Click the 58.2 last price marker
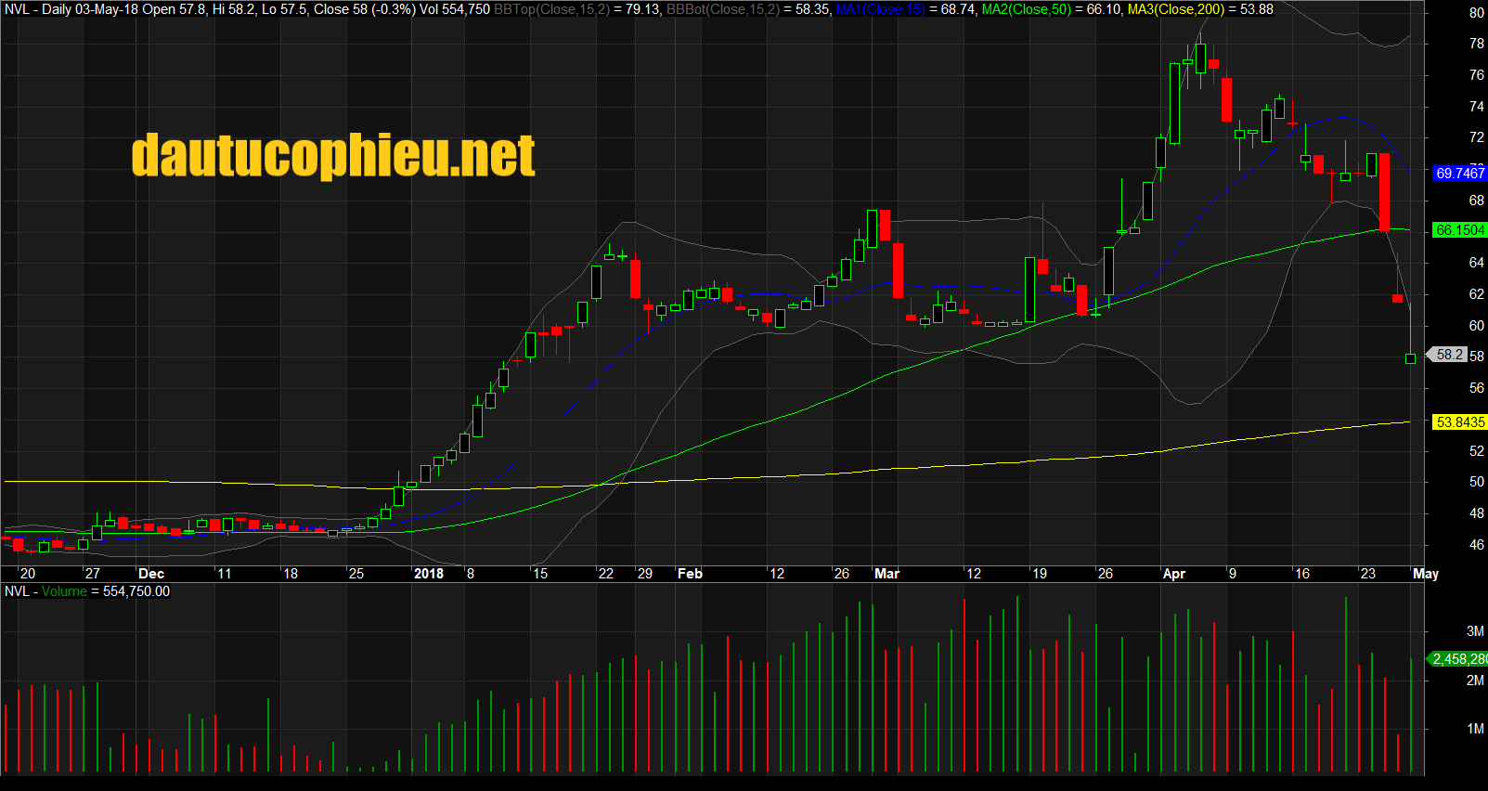This screenshot has height=791, width=1488. [x=1449, y=355]
